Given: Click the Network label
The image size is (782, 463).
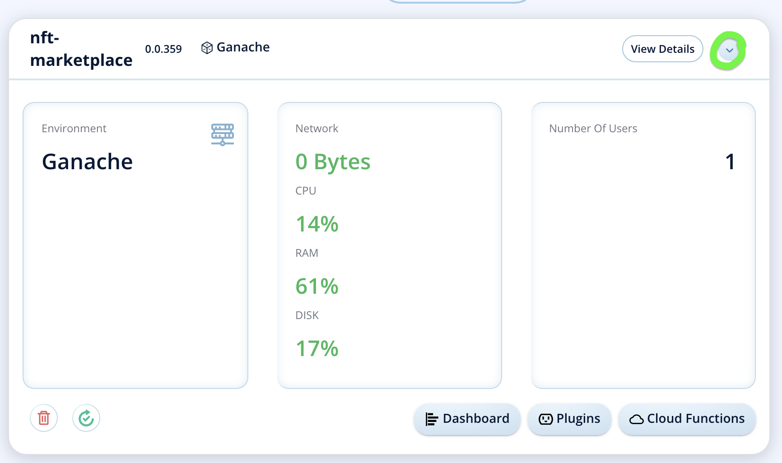Looking at the screenshot, I should [317, 129].
